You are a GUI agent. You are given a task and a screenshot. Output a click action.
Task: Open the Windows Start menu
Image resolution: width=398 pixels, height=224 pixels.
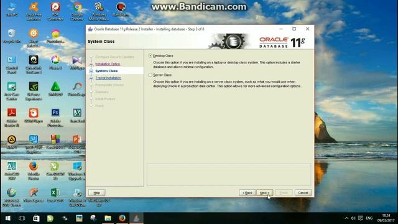(7, 218)
